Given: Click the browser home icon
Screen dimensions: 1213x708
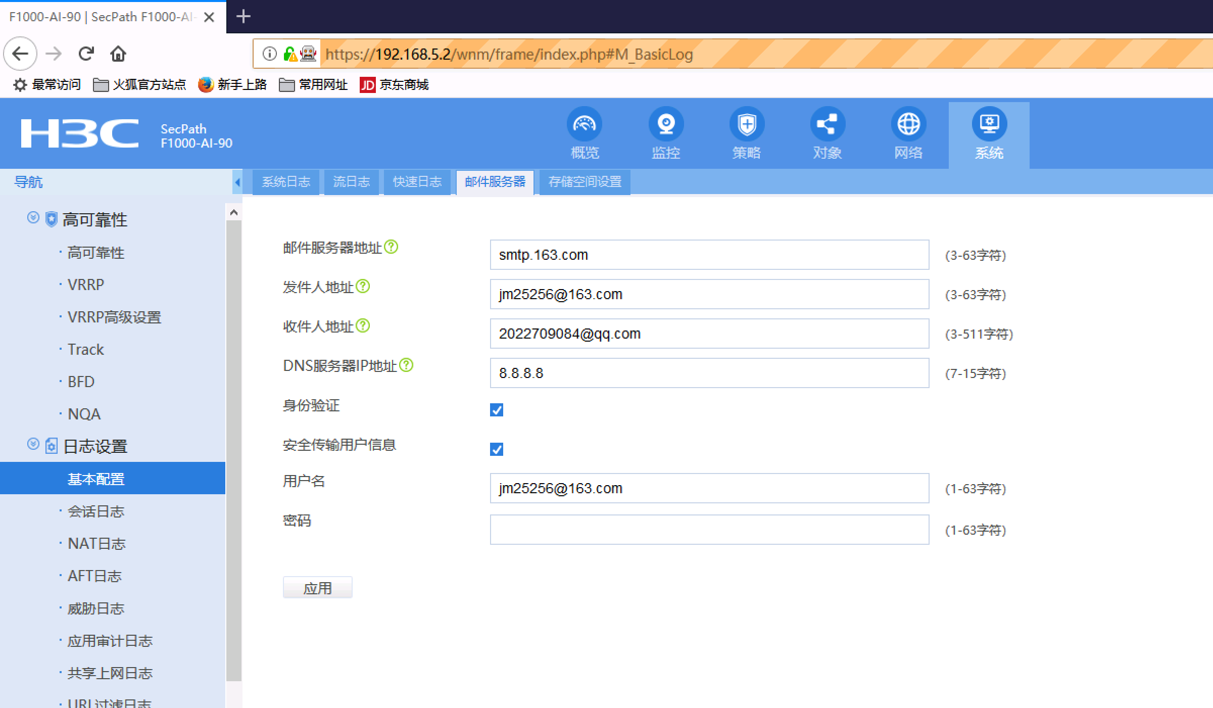Looking at the screenshot, I should coord(118,54).
